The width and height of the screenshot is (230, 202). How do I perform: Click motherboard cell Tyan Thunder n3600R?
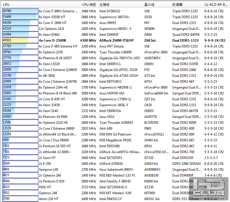pos(116,52)
